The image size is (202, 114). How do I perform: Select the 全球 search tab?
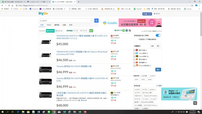pos(71,25)
